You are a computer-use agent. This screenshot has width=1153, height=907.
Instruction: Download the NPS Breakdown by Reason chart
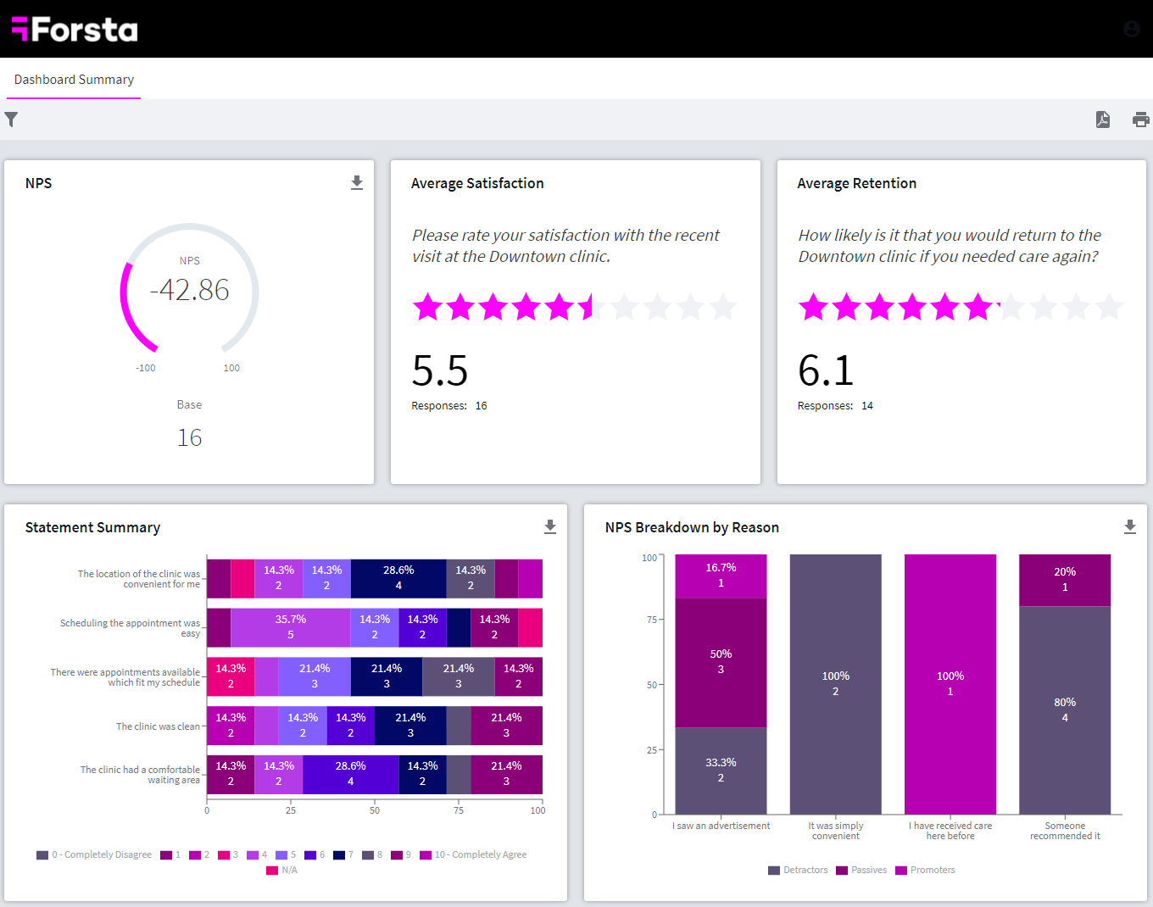pyautogui.click(x=1129, y=526)
